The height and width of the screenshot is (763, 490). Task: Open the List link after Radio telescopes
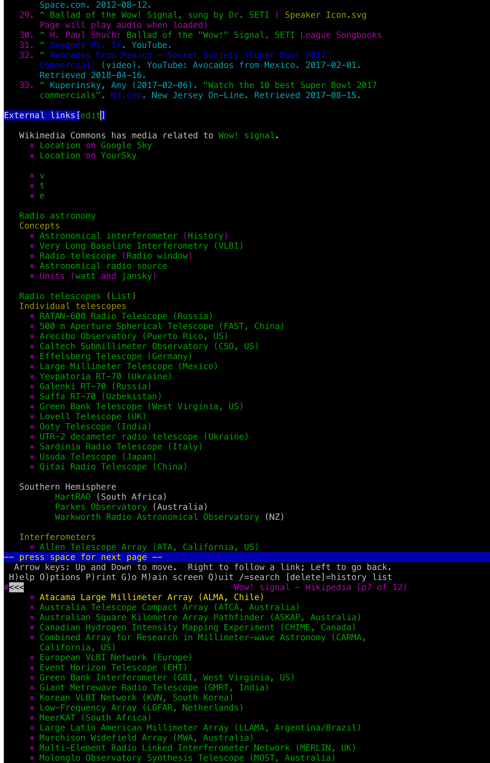pyautogui.click(x=121, y=296)
